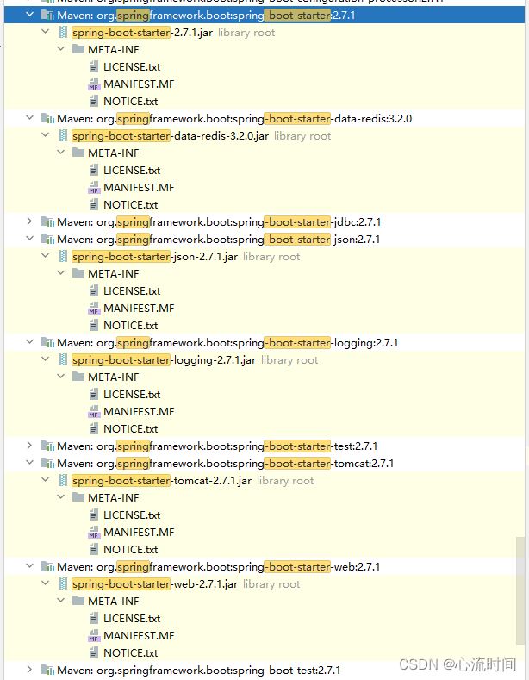The width and height of the screenshot is (529, 680).
Task: Select META-INF folder under spring-boot-starter-tomcat-2.7.1.jar
Action: coord(113,498)
